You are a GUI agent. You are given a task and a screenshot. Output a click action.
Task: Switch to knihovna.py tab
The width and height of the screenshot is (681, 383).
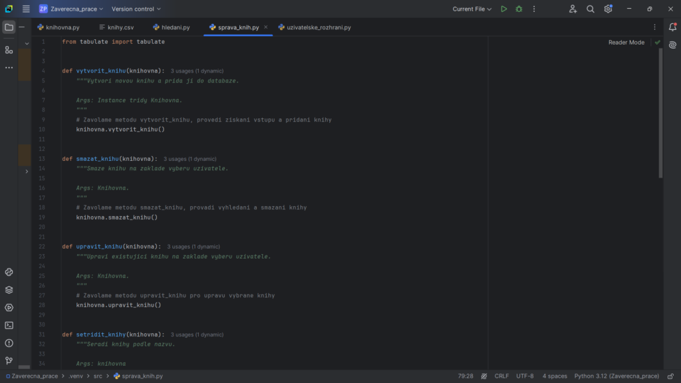pos(59,27)
